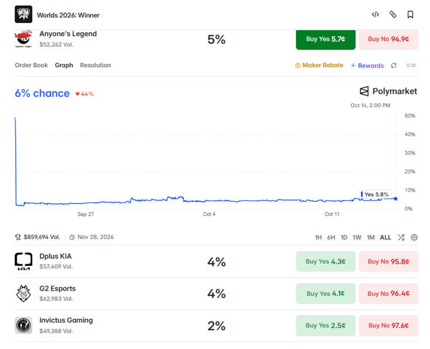Buy No 94.9¢ for Anyone's Legend
This screenshot has height=349, width=430.
coord(388,39)
